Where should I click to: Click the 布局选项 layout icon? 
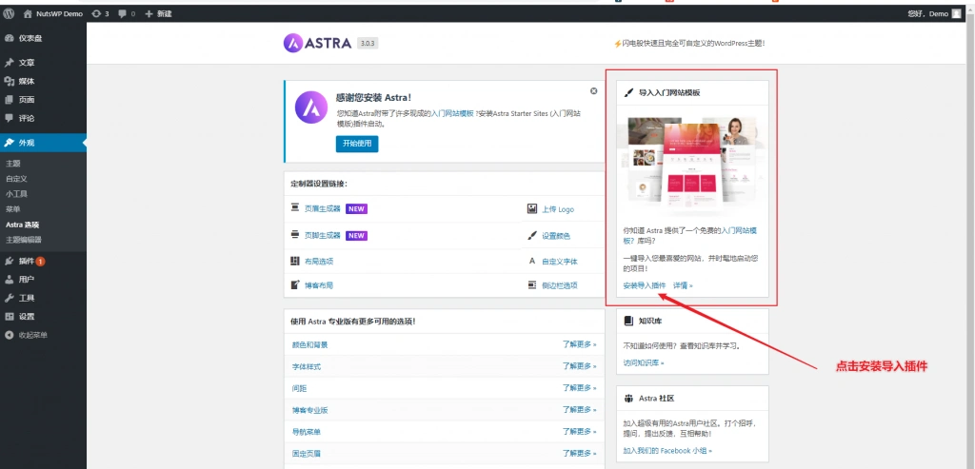click(x=295, y=261)
